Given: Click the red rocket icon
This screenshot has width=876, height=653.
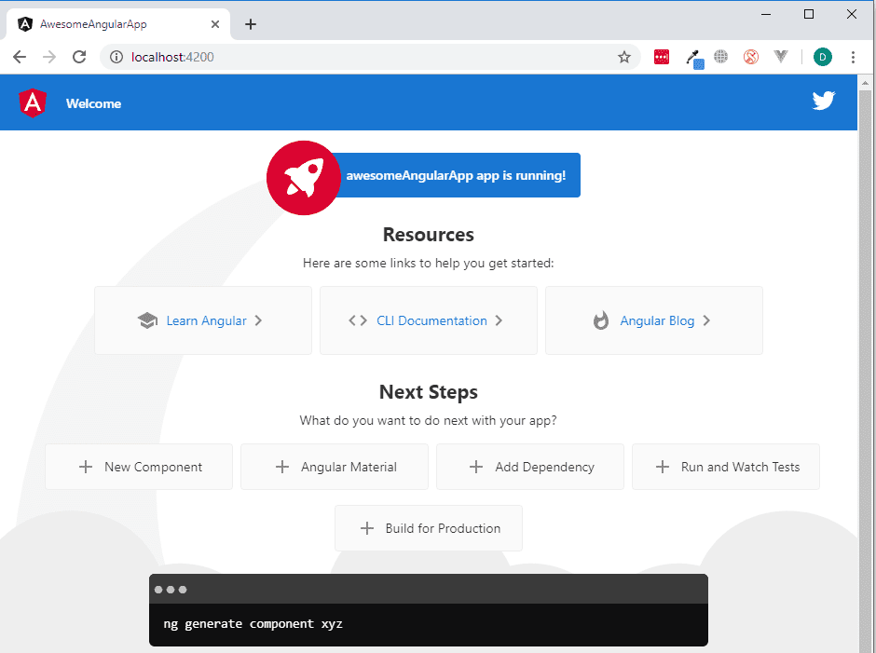Looking at the screenshot, I should [303, 177].
